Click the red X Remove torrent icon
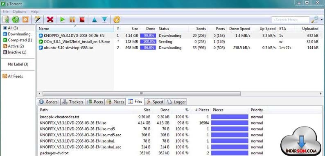The image size is (325, 156). (50, 20)
